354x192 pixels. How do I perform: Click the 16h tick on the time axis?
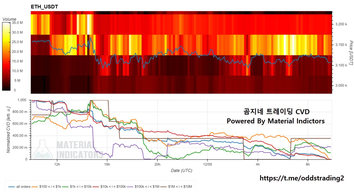107,164
